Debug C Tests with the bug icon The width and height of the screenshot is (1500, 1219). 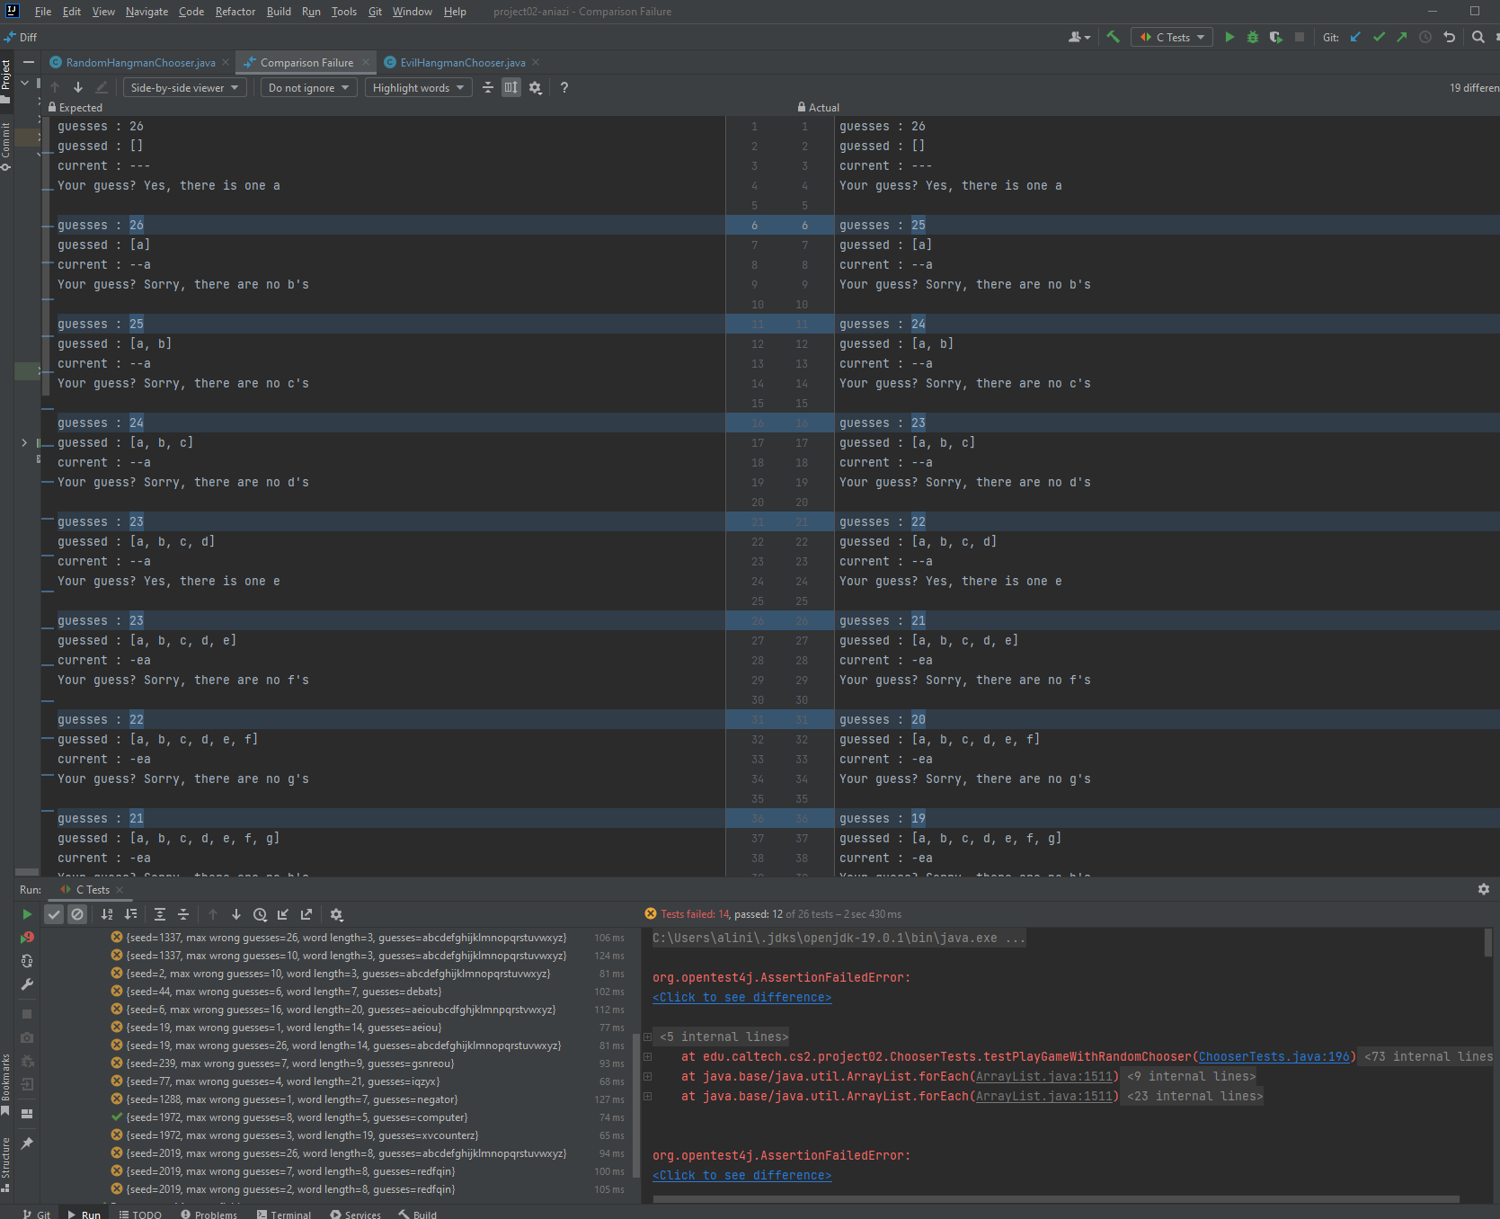pos(1252,37)
